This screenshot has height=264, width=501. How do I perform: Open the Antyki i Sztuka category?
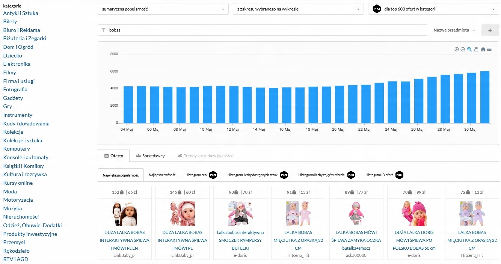(x=21, y=13)
